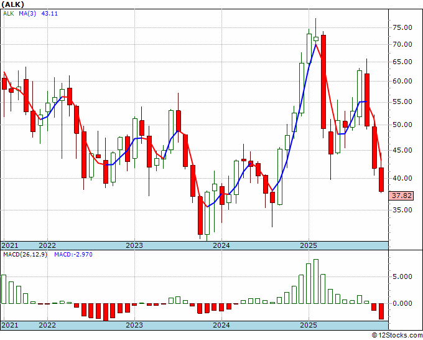The width and height of the screenshot is (423, 340).
Task: Click the 2023 label on MACD axis
Action: click(134, 325)
